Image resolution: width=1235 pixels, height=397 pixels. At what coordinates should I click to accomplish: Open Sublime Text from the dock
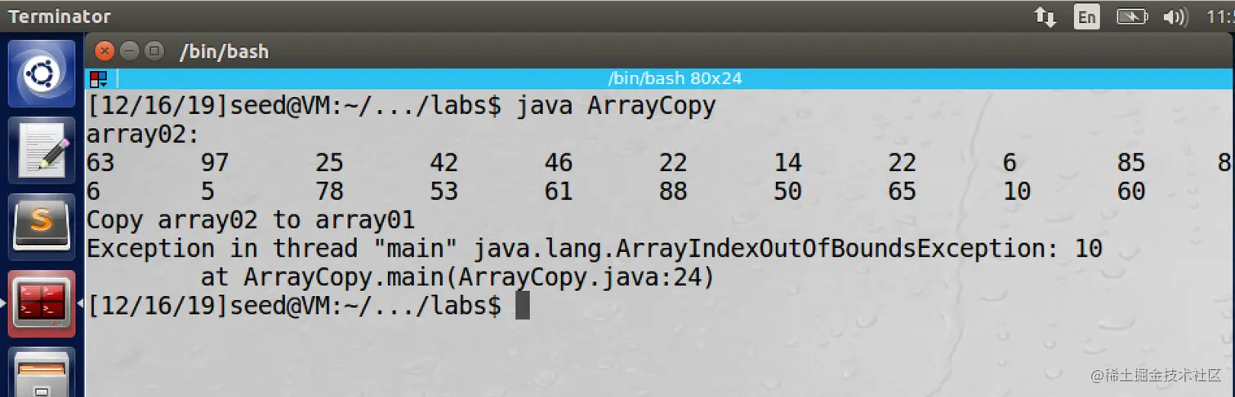(x=41, y=225)
